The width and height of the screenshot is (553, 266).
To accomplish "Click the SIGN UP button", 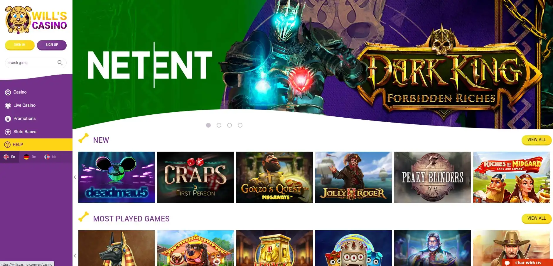I will click(x=52, y=45).
